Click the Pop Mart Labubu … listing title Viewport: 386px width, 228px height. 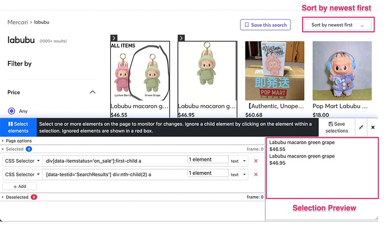[340, 106]
